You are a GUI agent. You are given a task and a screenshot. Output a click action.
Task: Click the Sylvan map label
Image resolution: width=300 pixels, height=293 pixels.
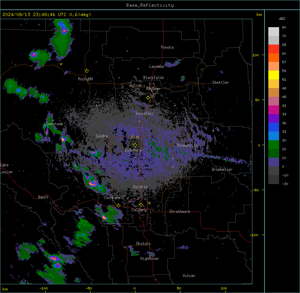(x=136, y=85)
